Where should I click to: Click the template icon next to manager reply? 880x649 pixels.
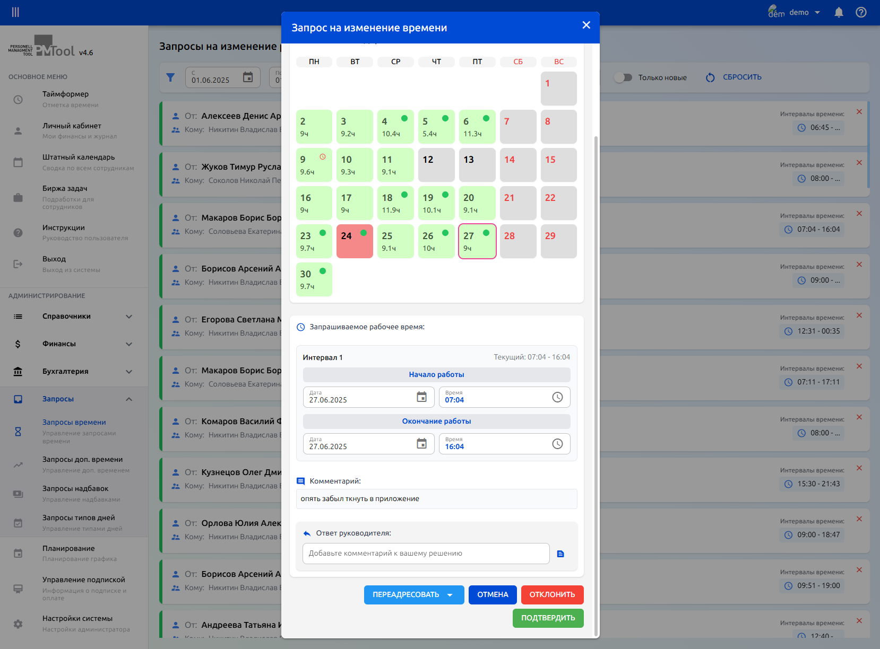click(560, 554)
